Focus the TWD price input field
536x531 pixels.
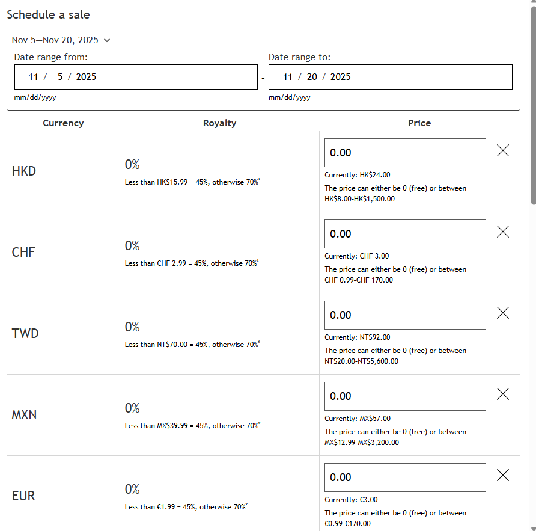click(x=405, y=315)
